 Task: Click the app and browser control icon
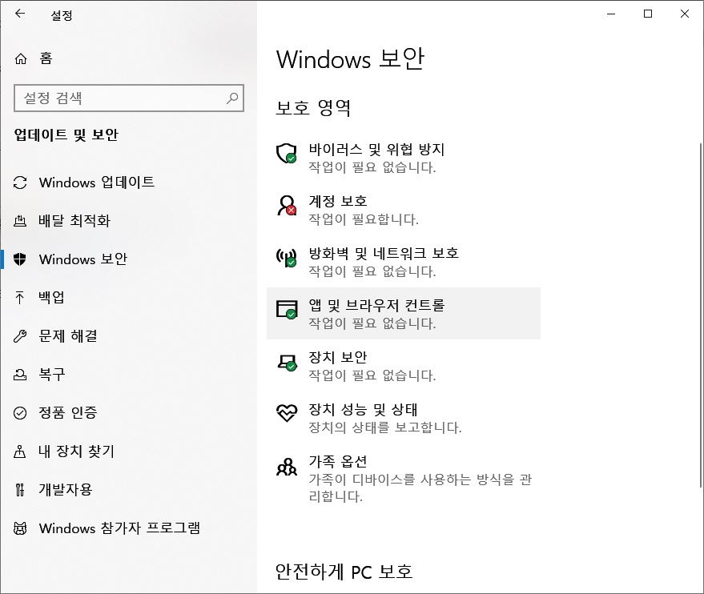[x=287, y=310]
